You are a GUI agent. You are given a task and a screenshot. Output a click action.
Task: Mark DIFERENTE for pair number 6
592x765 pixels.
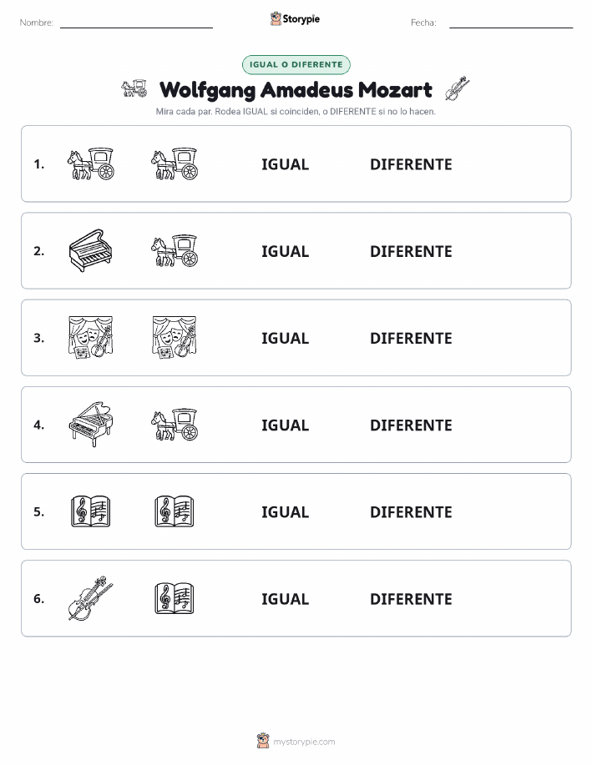[x=411, y=599]
